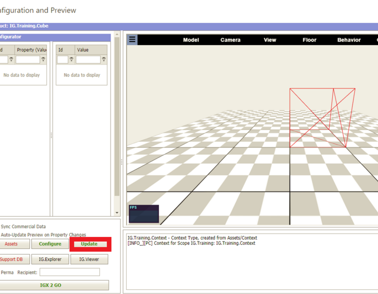Image resolution: width=378 pixels, height=294 pixels.
Task: Click the Value column filter icon
Action: click(104, 59)
